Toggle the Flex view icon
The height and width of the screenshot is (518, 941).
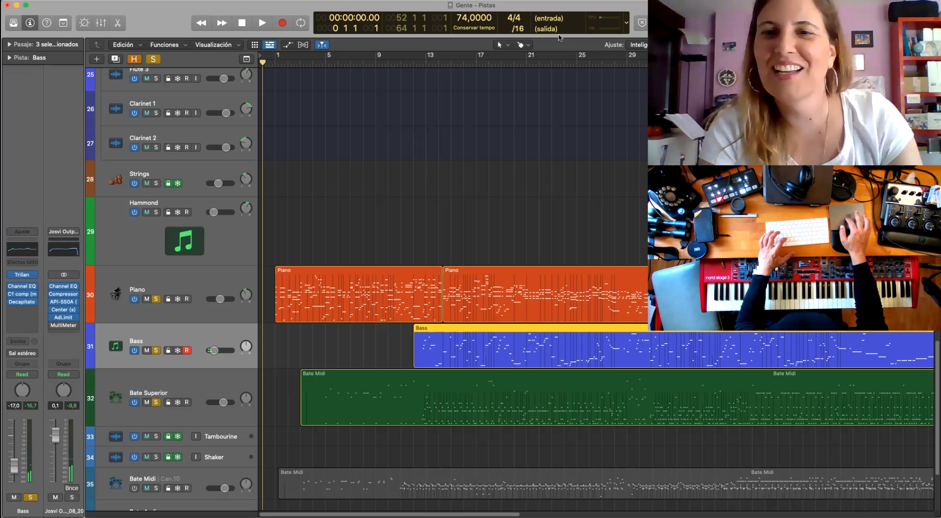(x=303, y=45)
